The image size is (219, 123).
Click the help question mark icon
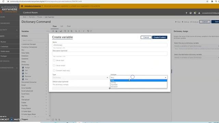(186, 13)
